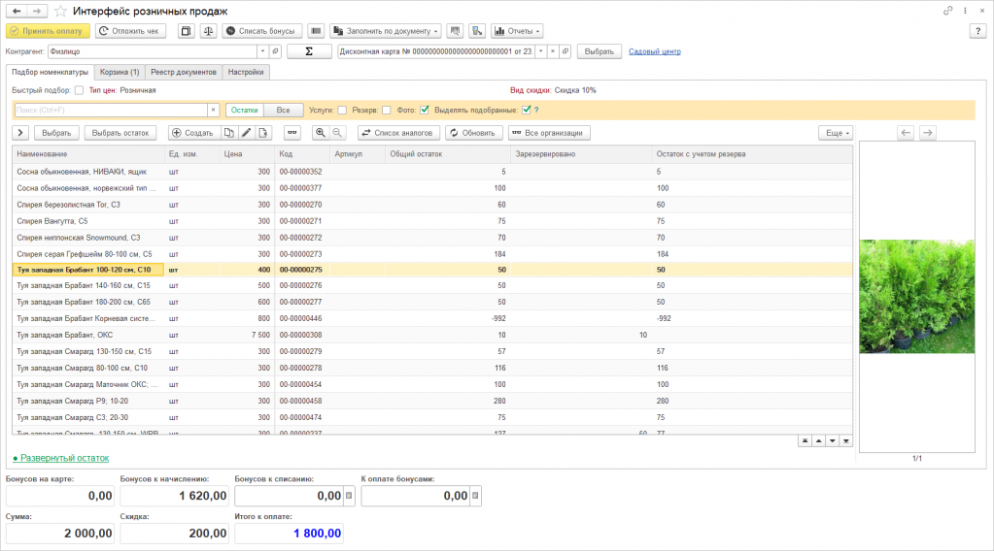
Task: Click the Создать button
Action: 194,133
